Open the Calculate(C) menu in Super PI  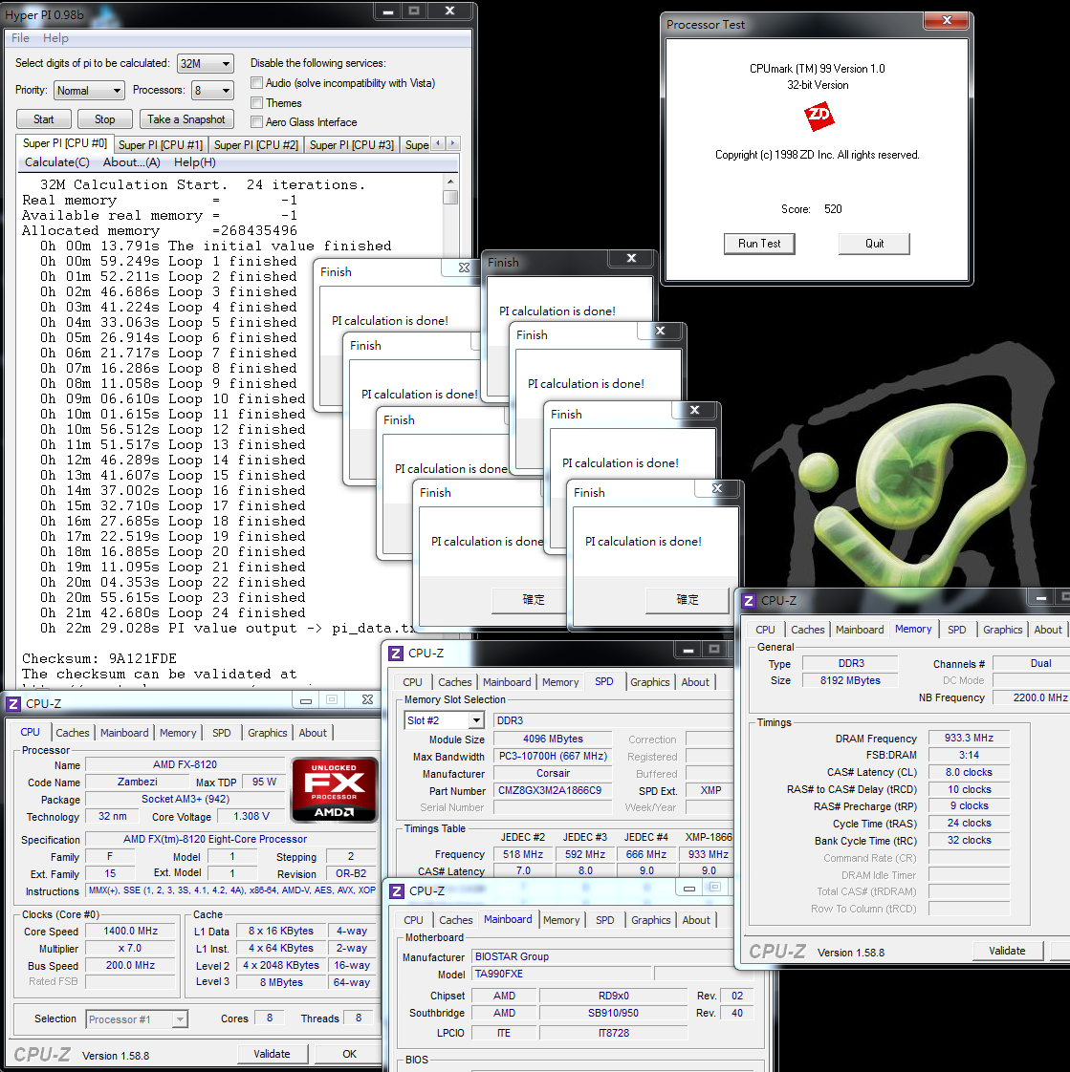coord(56,162)
